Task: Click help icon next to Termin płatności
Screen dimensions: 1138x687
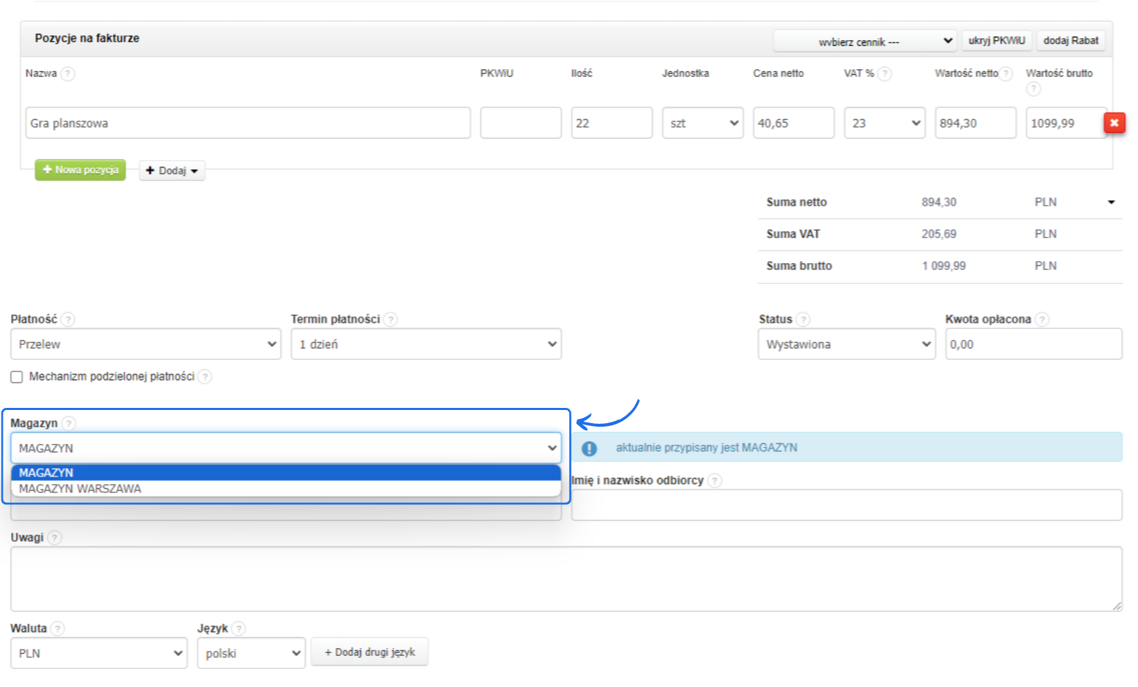Action: point(391,319)
